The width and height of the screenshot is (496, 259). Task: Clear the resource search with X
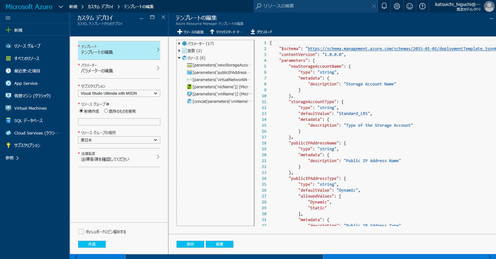(374, 6)
